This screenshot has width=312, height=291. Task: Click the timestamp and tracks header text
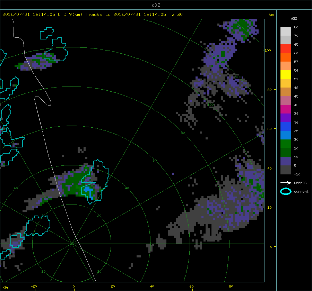tap(92, 14)
